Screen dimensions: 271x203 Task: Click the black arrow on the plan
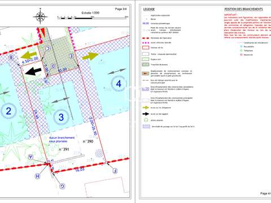tap(33, 71)
